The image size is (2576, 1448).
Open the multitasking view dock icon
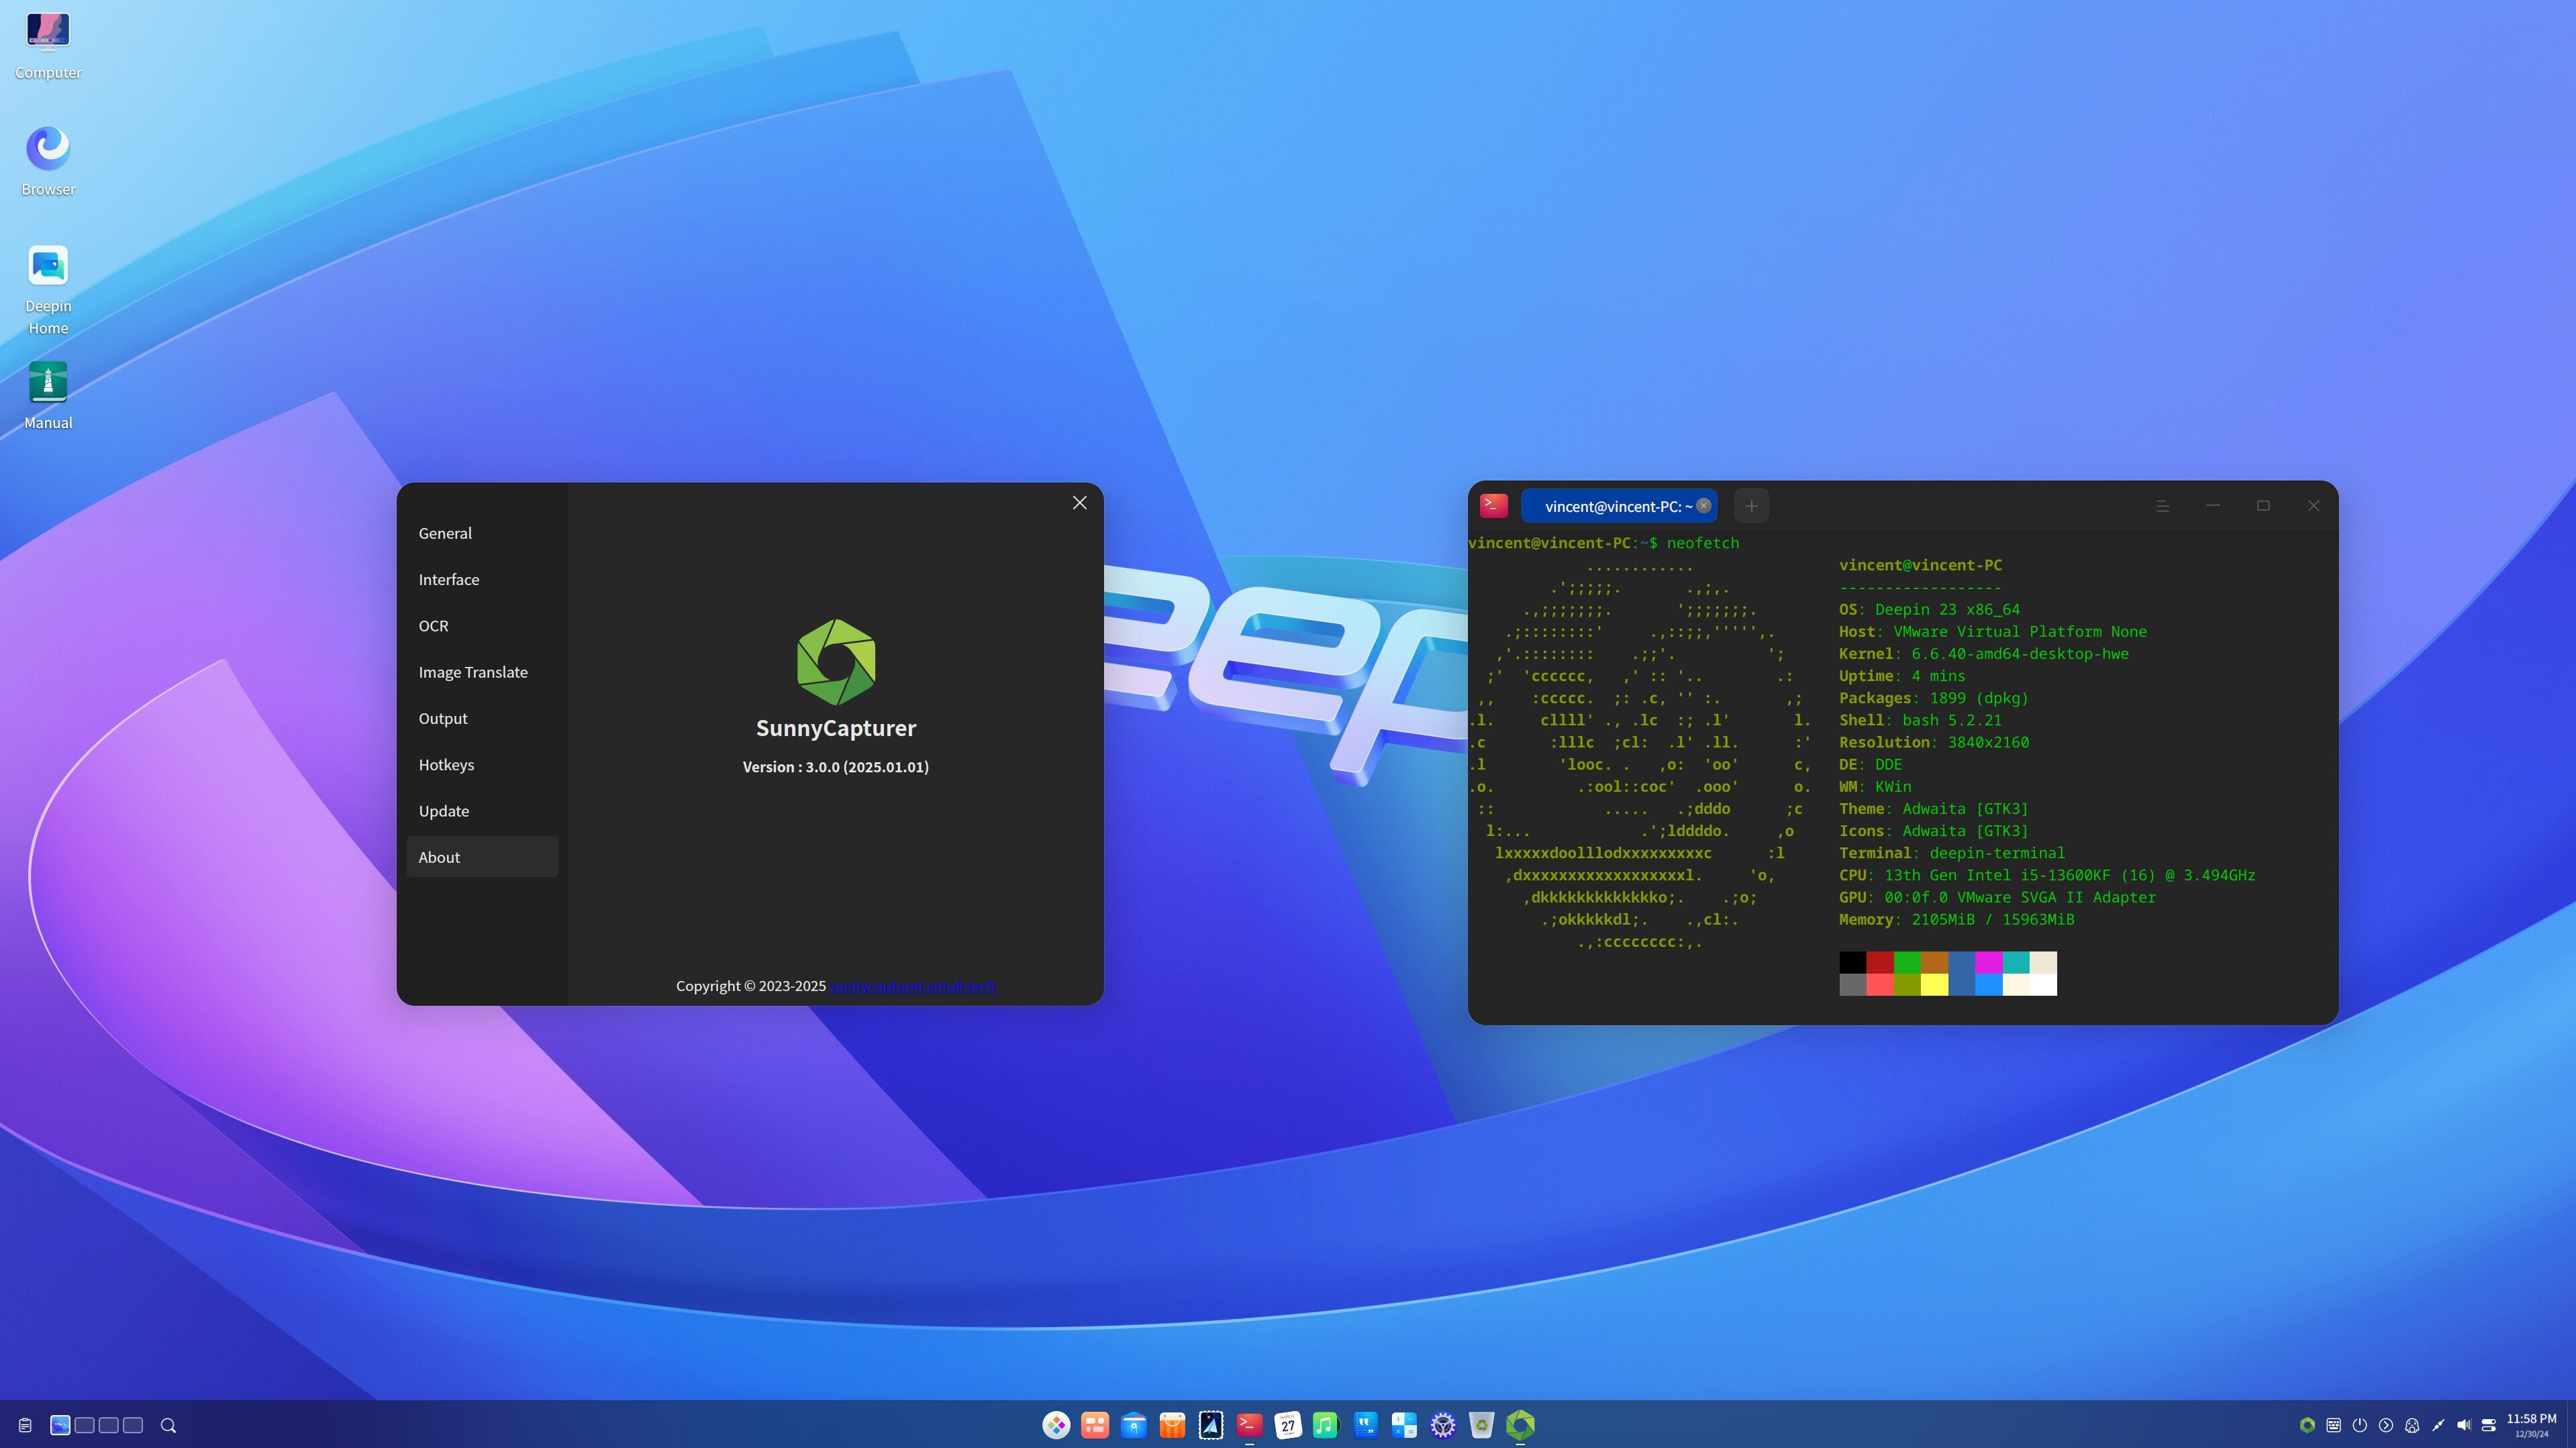click(1095, 1425)
